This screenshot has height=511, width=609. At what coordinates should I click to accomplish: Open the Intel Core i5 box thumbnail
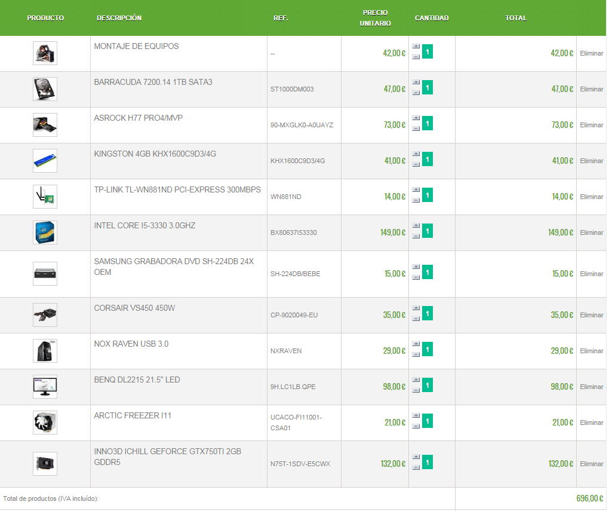pyautogui.click(x=45, y=232)
